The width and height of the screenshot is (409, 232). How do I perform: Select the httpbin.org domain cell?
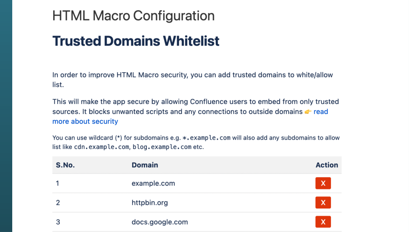(149, 202)
